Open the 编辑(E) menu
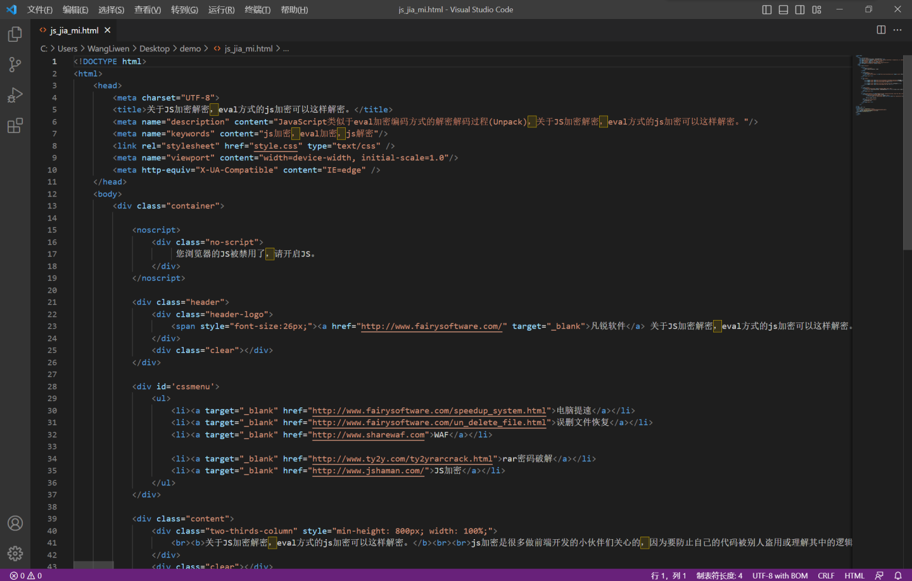The width and height of the screenshot is (912, 581). 75,10
